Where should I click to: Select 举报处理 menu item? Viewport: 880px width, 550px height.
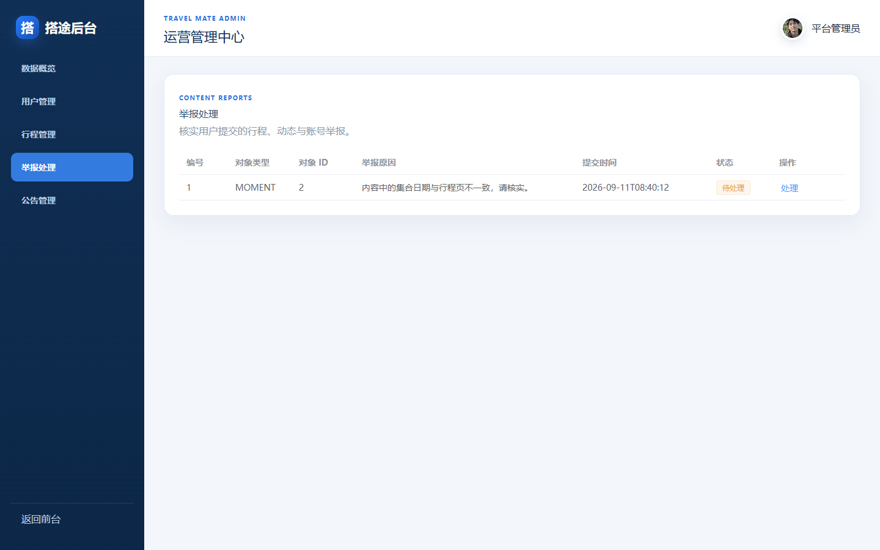click(72, 167)
